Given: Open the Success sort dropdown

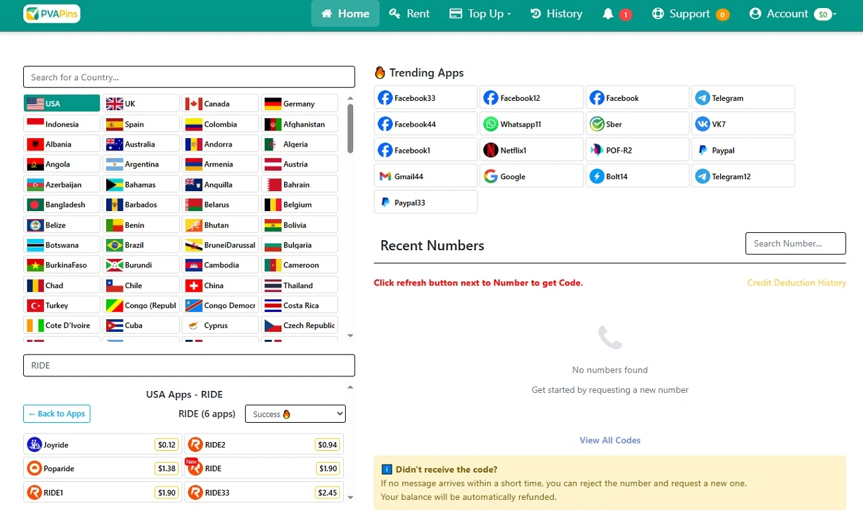Looking at the screenshot, I should click(x=295, y=414).
